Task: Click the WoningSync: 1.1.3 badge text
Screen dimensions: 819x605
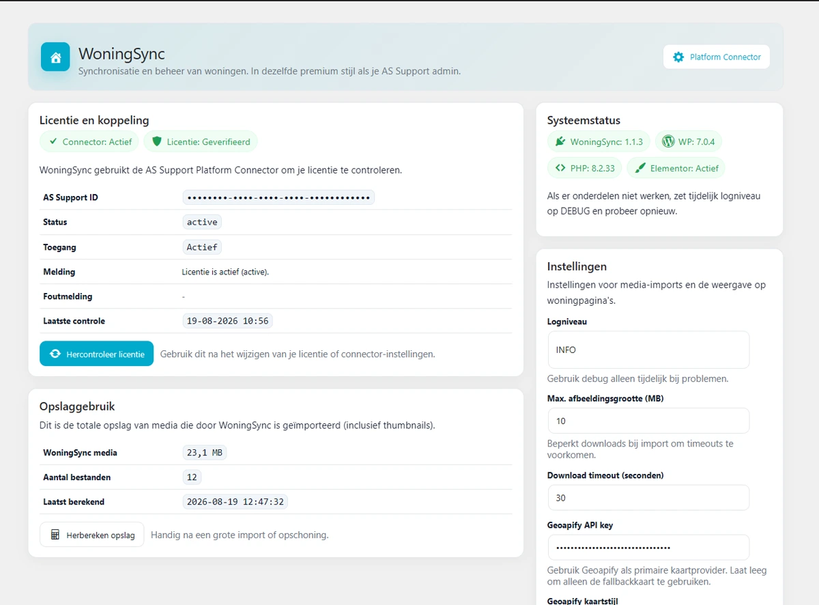Action: tap(607, 142)
